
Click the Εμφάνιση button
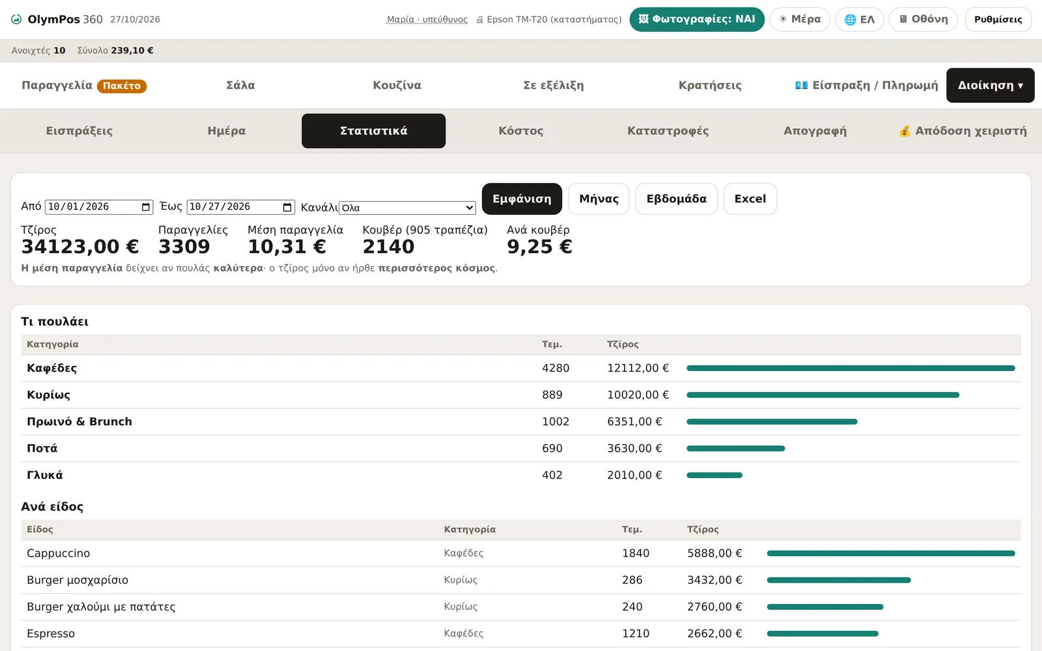(522, 199)
